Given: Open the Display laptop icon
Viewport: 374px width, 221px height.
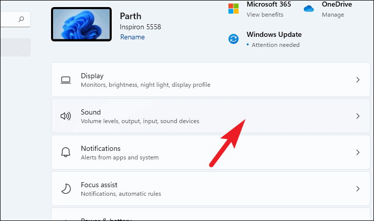Looking at the screenshot, I should coord(66,80).
